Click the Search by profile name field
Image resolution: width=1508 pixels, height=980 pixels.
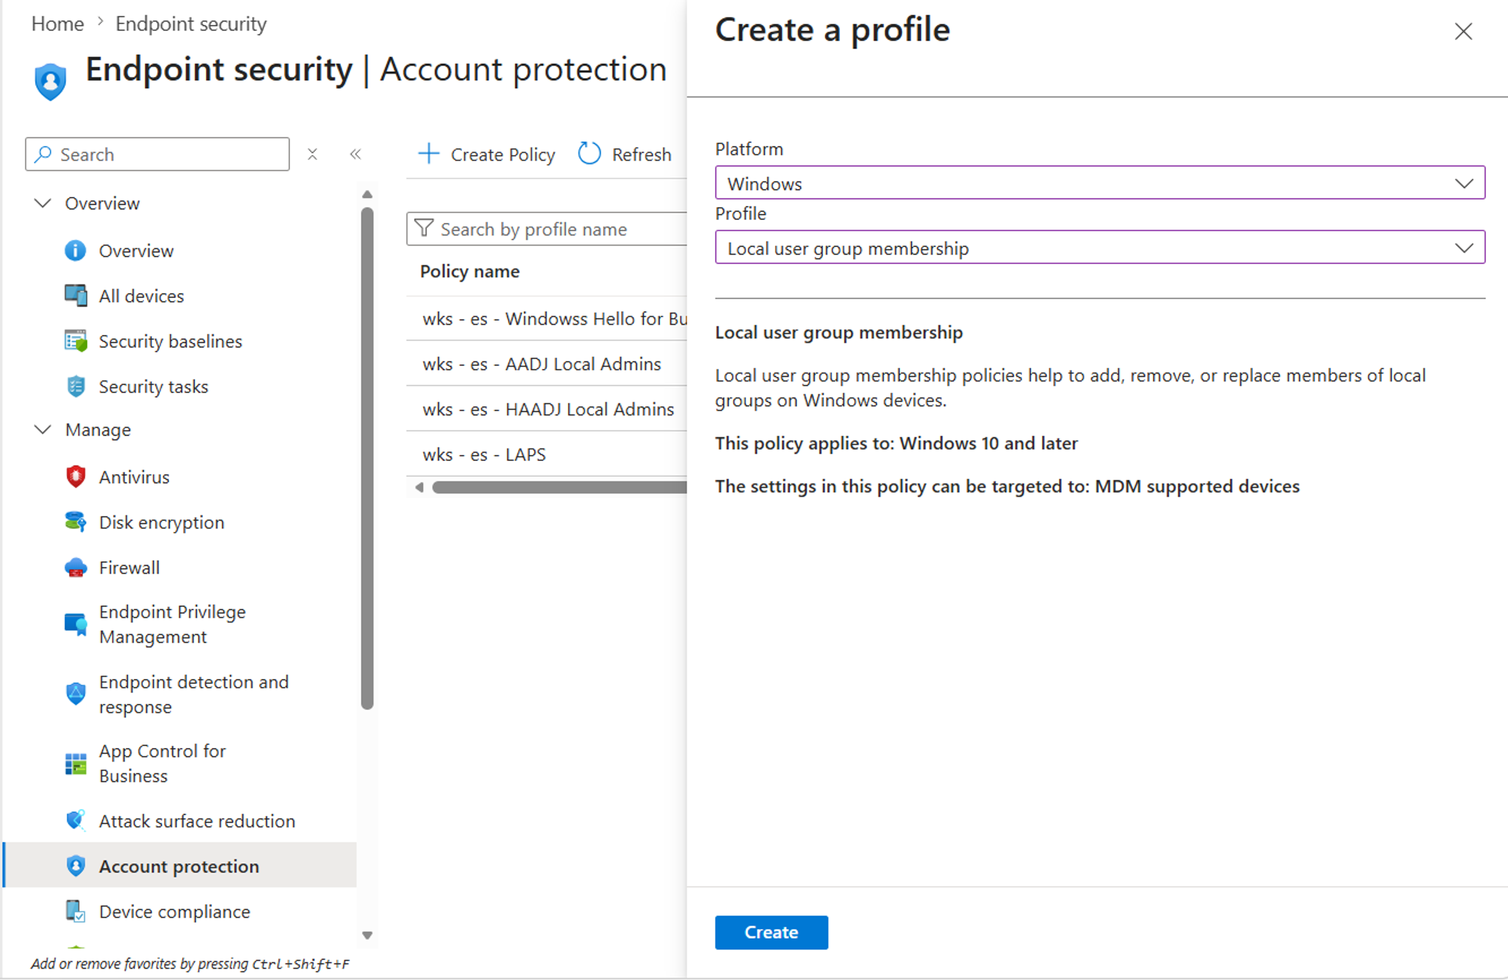546,228
